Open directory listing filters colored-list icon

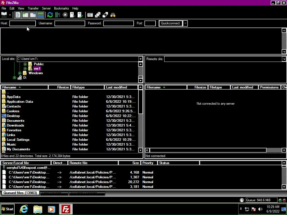(x=90, y=15)
